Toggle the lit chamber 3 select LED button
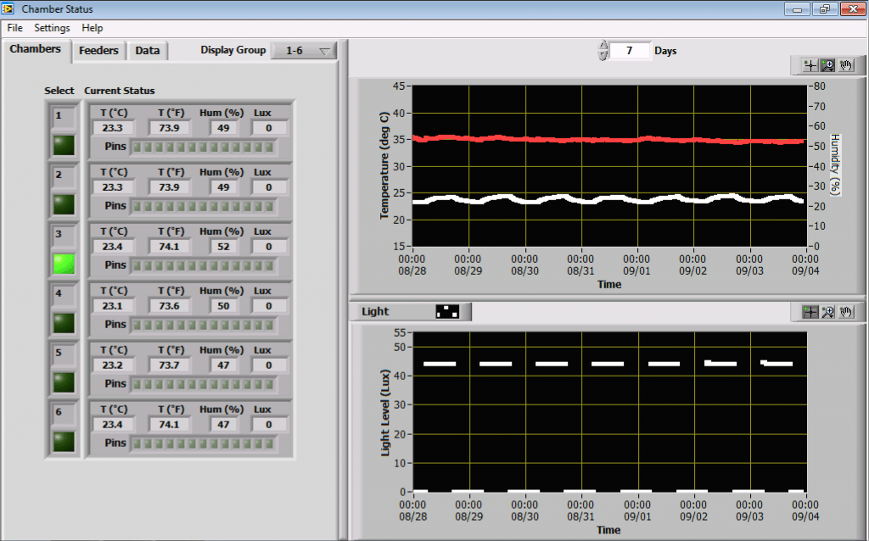The height and width of the screenshot is (541, 869). tap(64, 264)
